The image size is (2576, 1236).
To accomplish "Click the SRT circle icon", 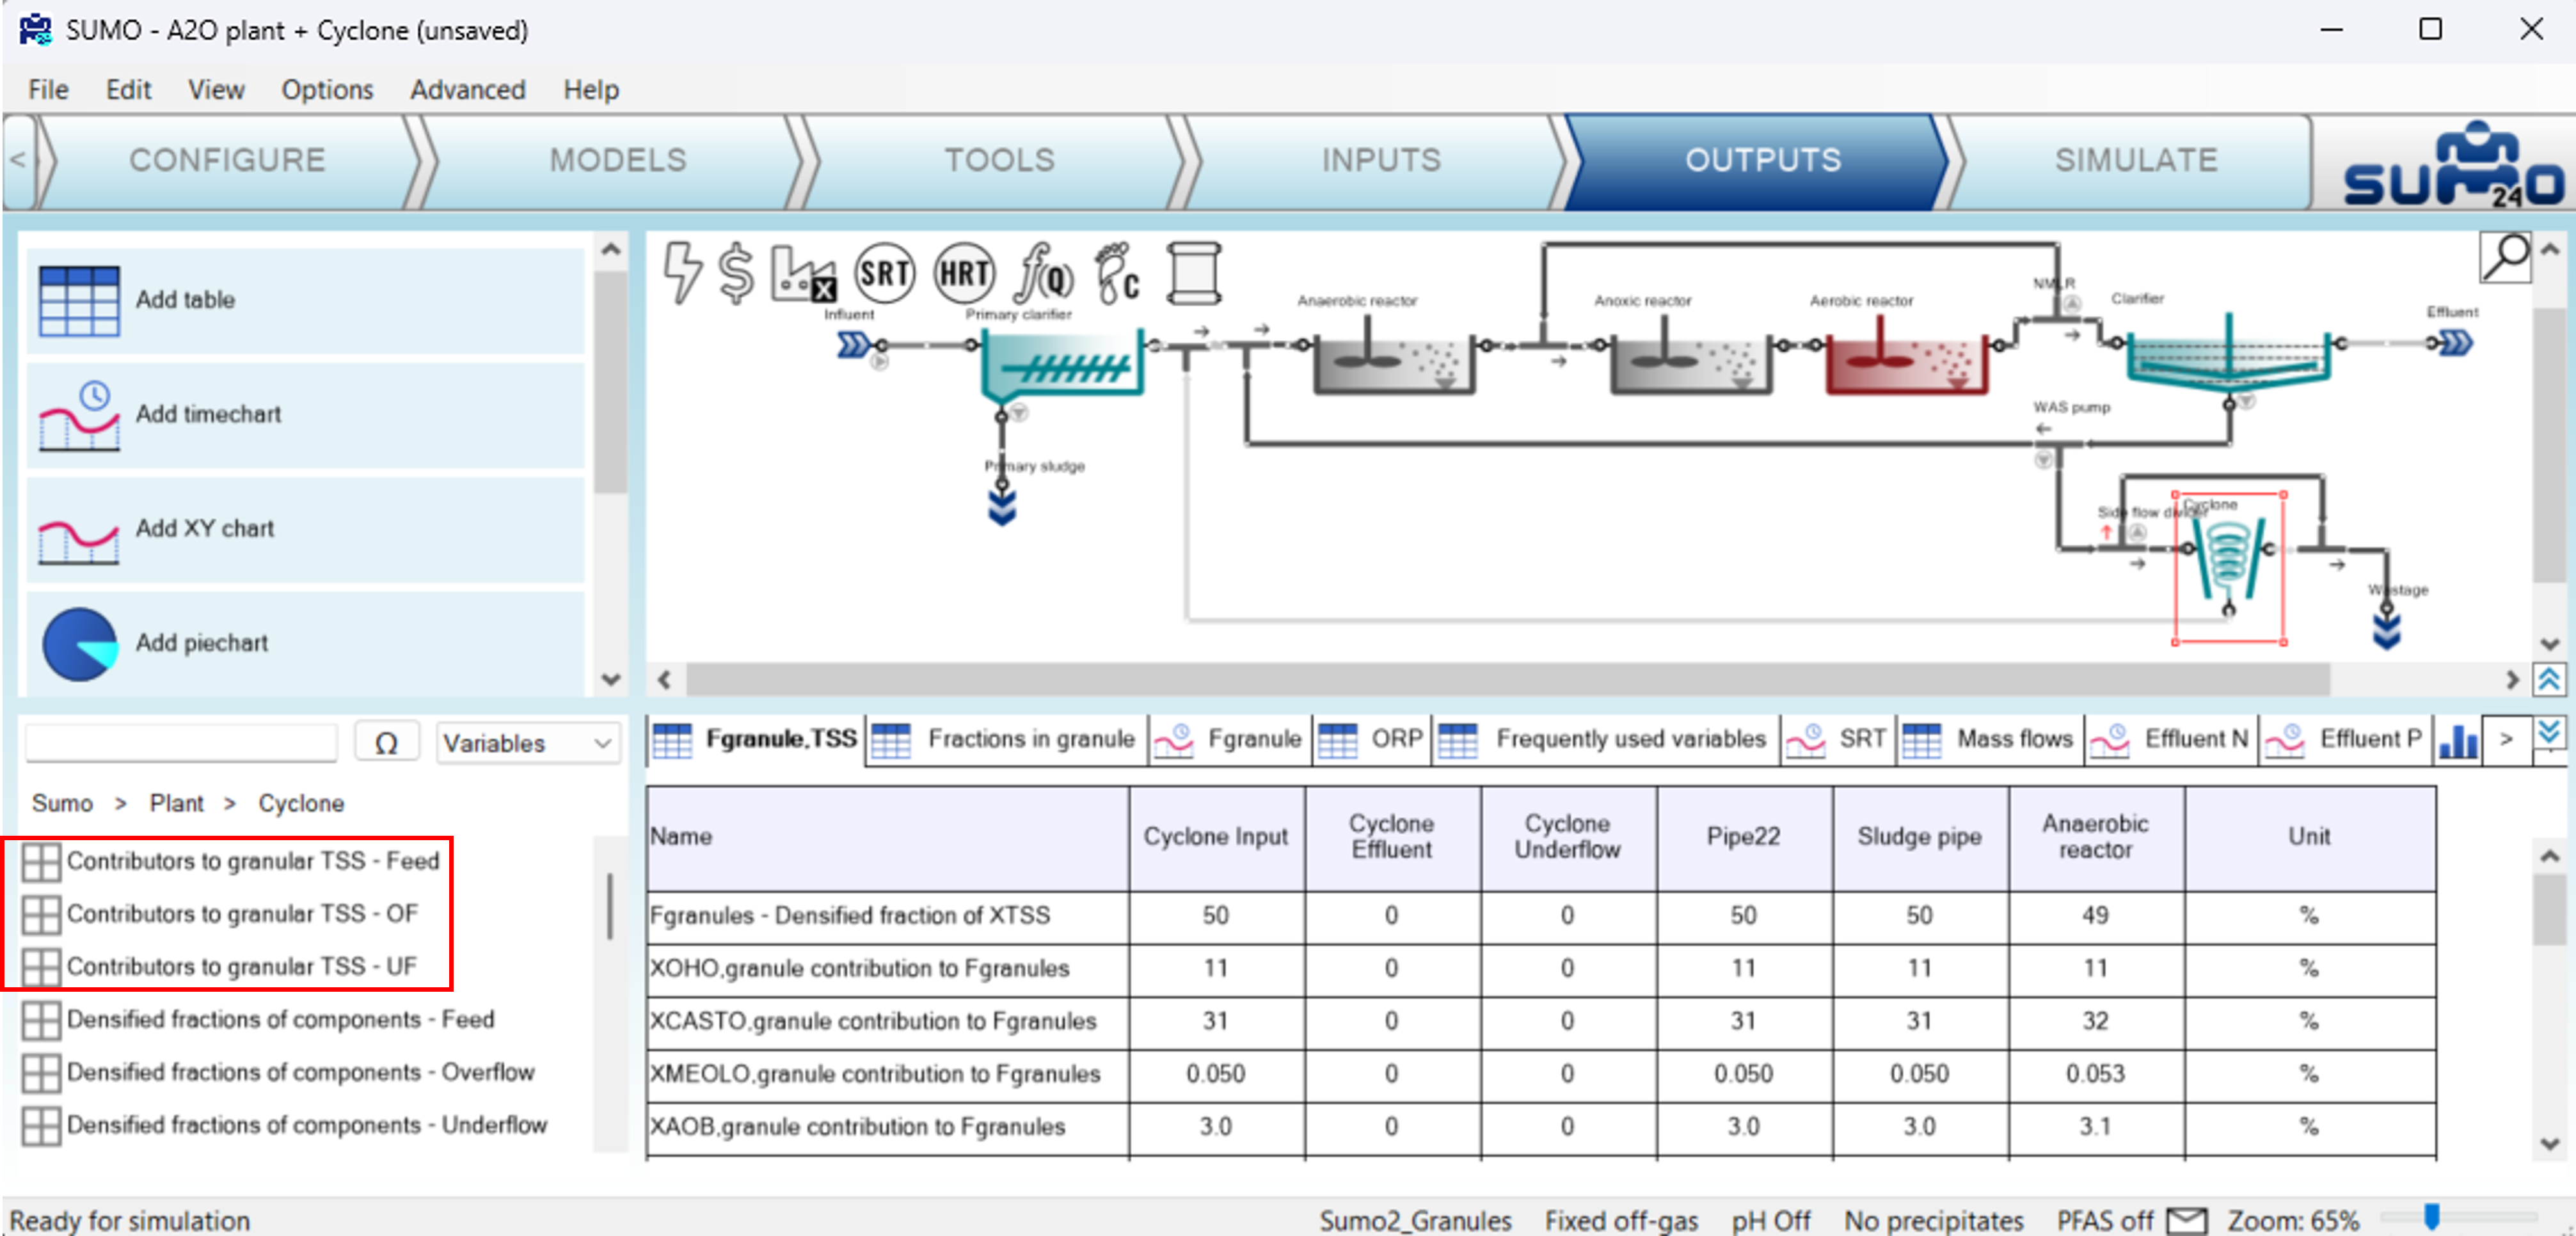I will [884, 273].
